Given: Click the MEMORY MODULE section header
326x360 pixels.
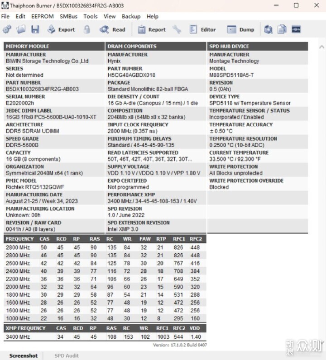Looking at the screenshot, I should pyautogui.click(x=54, y=46).
